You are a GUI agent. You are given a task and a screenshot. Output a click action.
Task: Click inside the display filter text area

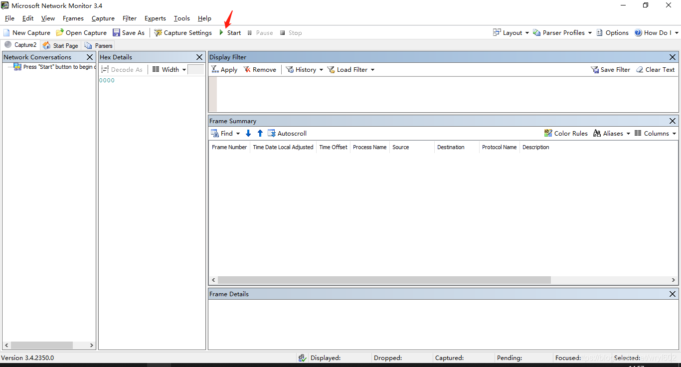tap(447, 94)
